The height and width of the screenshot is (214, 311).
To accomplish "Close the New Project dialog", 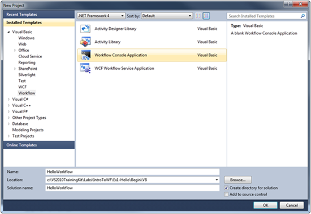I will 300,4.
